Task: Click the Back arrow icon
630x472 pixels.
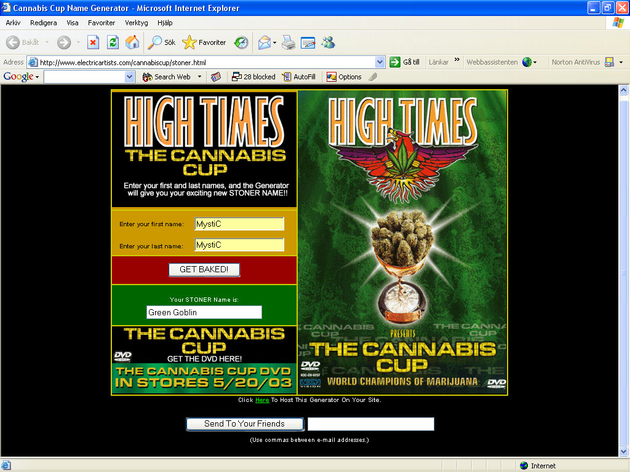Action: (x=13, y=42)
